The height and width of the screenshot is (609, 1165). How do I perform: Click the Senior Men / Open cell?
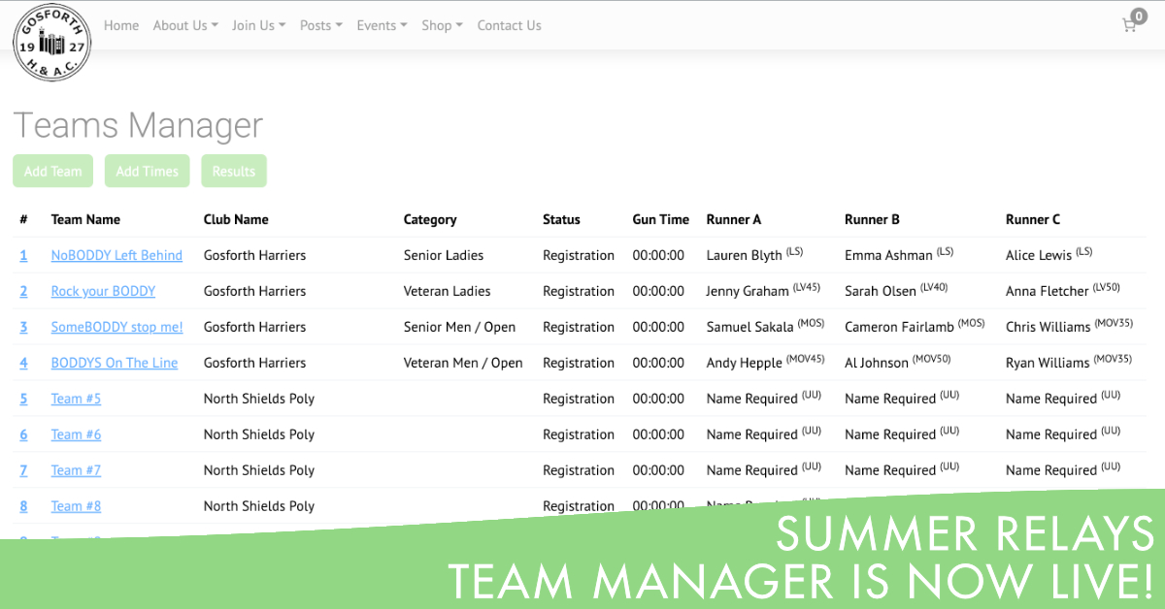click(x=459, y=327)
